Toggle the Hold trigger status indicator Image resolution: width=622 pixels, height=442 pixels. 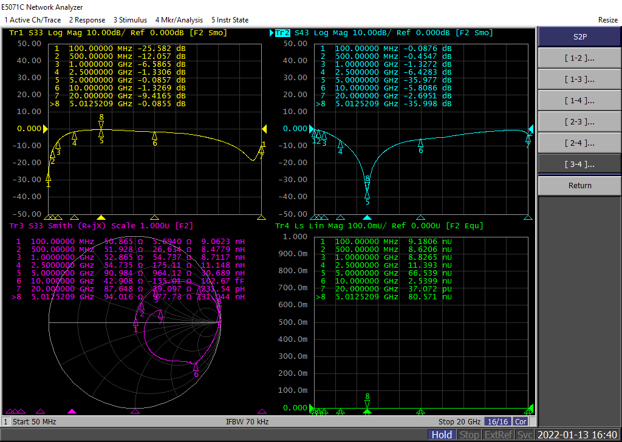(x=442, y=435)
